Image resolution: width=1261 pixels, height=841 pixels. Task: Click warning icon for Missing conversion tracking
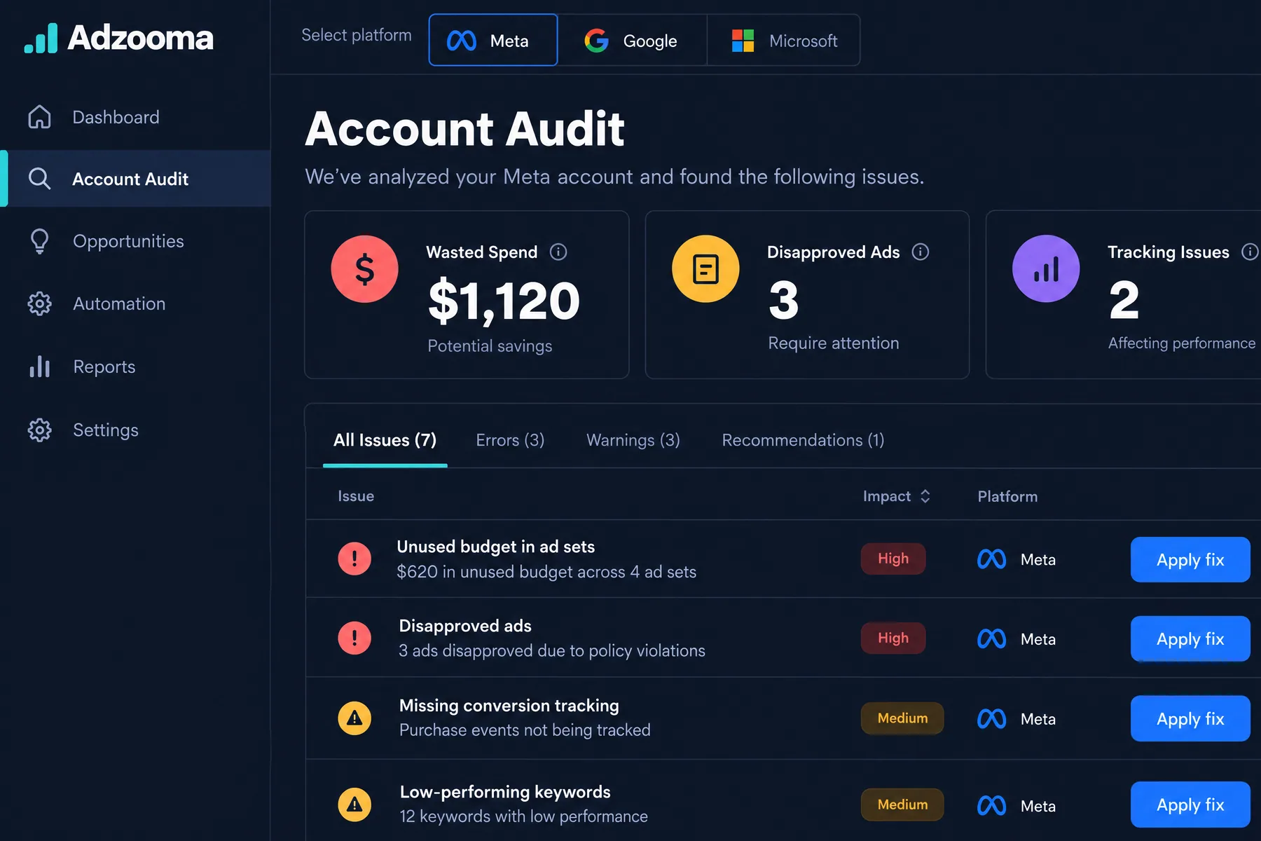coord(354,718)
